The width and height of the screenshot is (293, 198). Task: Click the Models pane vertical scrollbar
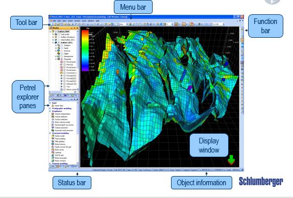pyautogui.click(x=78, y=60)
